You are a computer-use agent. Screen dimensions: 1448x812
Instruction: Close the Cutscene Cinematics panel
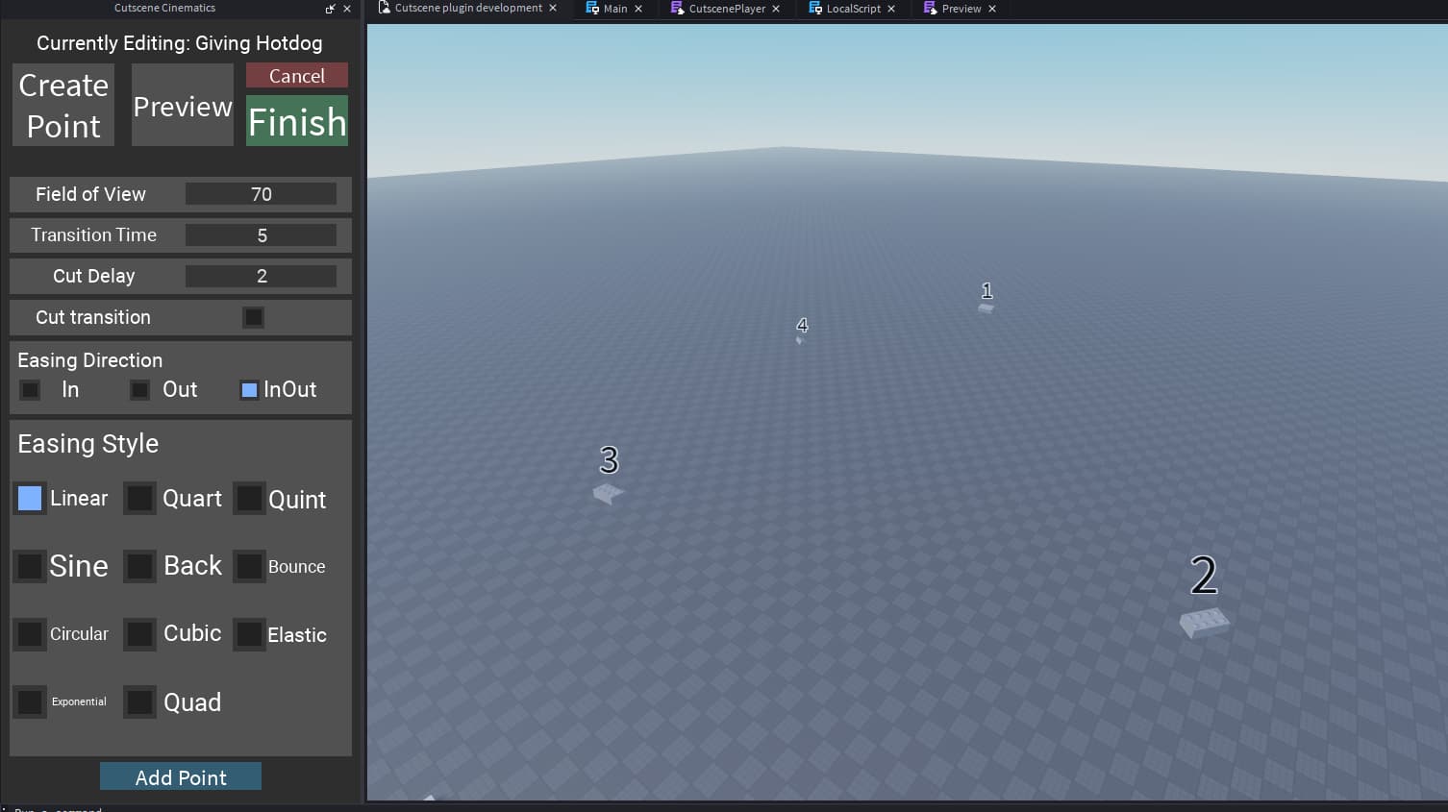click(347, 9)
